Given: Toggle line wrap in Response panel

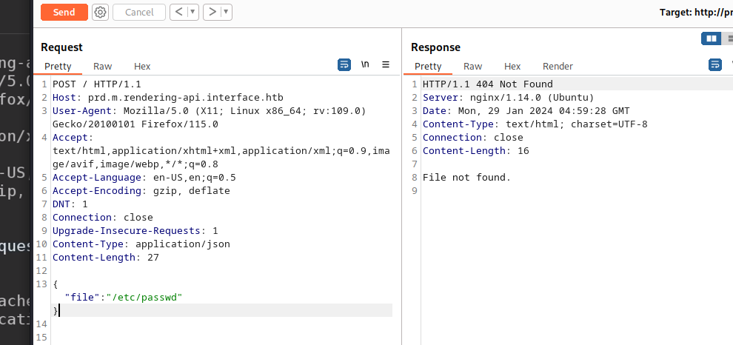Looking at the screenshot, I should tap(715, 65).
